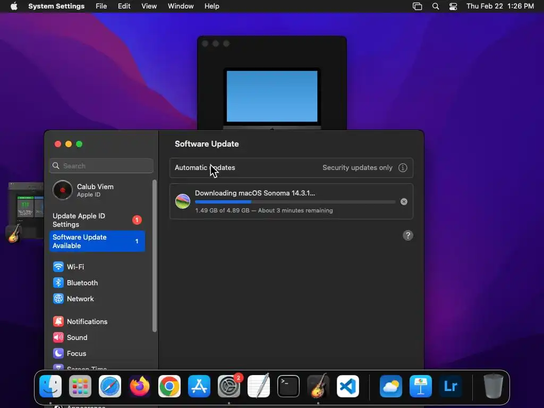Click the macOS Sonoma update icon
Image resolution: width=544 pixels, height=408 pixels.
pyautogui.click(x=183, y=201)
